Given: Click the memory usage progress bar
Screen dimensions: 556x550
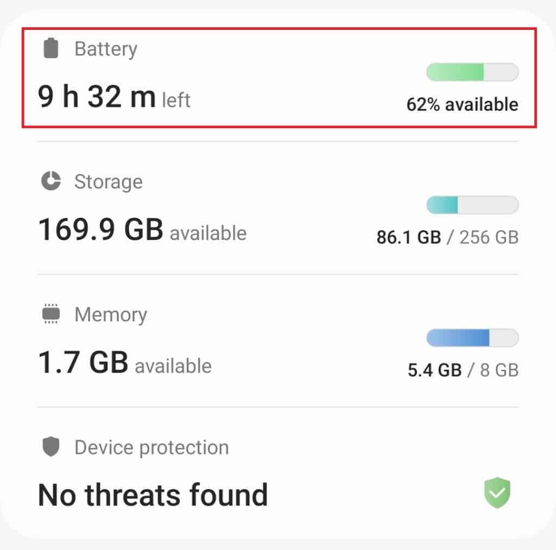Looking at the screenshot, I should (x=472, y=337).
